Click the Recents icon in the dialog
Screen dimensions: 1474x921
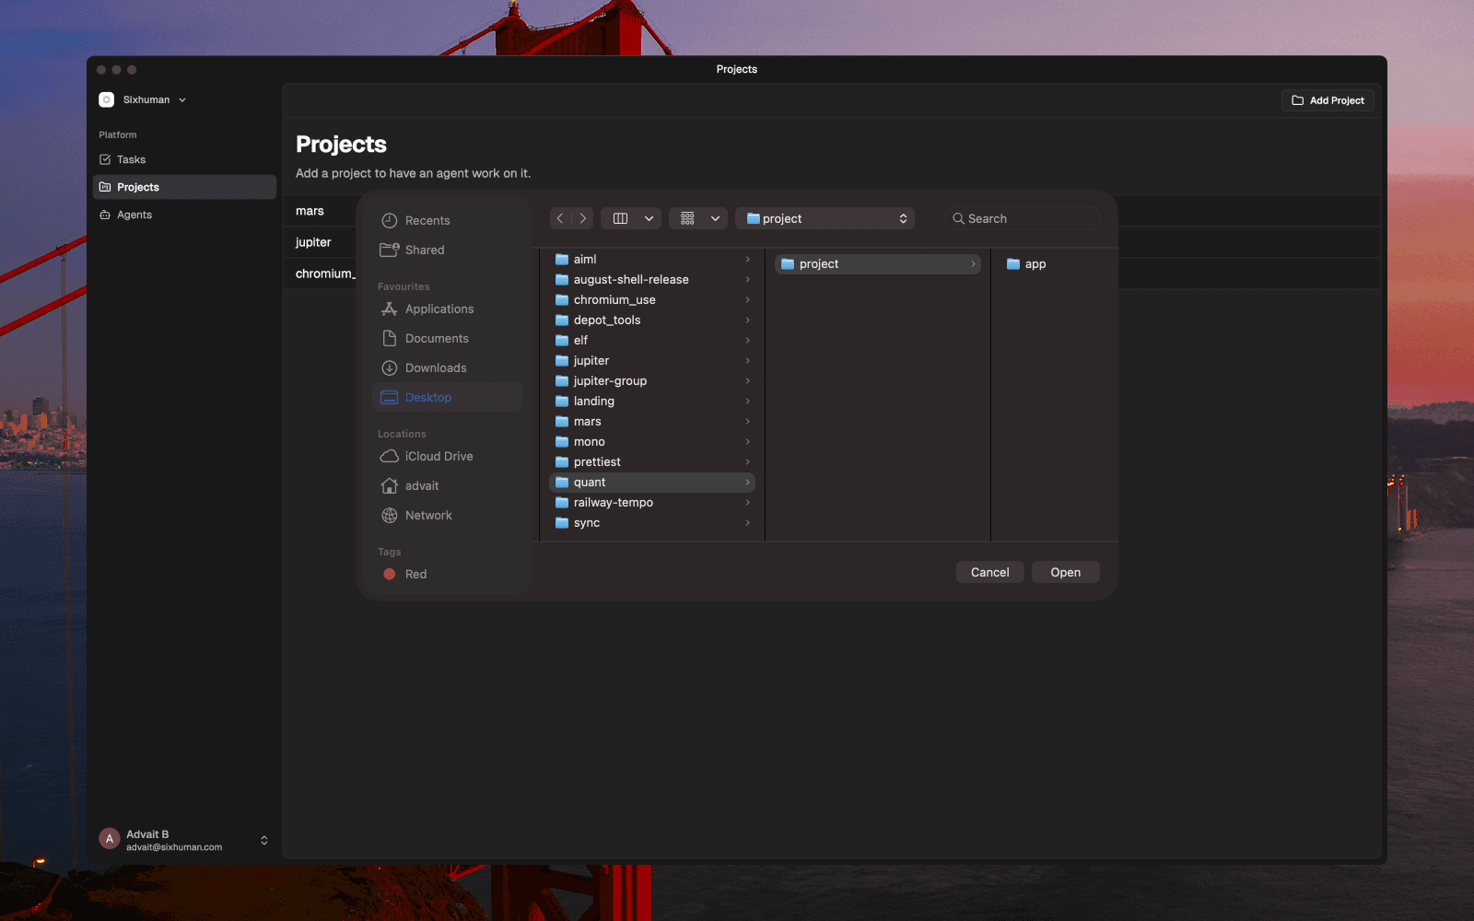(x=389, y=220)
